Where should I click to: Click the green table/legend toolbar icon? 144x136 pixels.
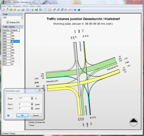click(x=40, y=10)
